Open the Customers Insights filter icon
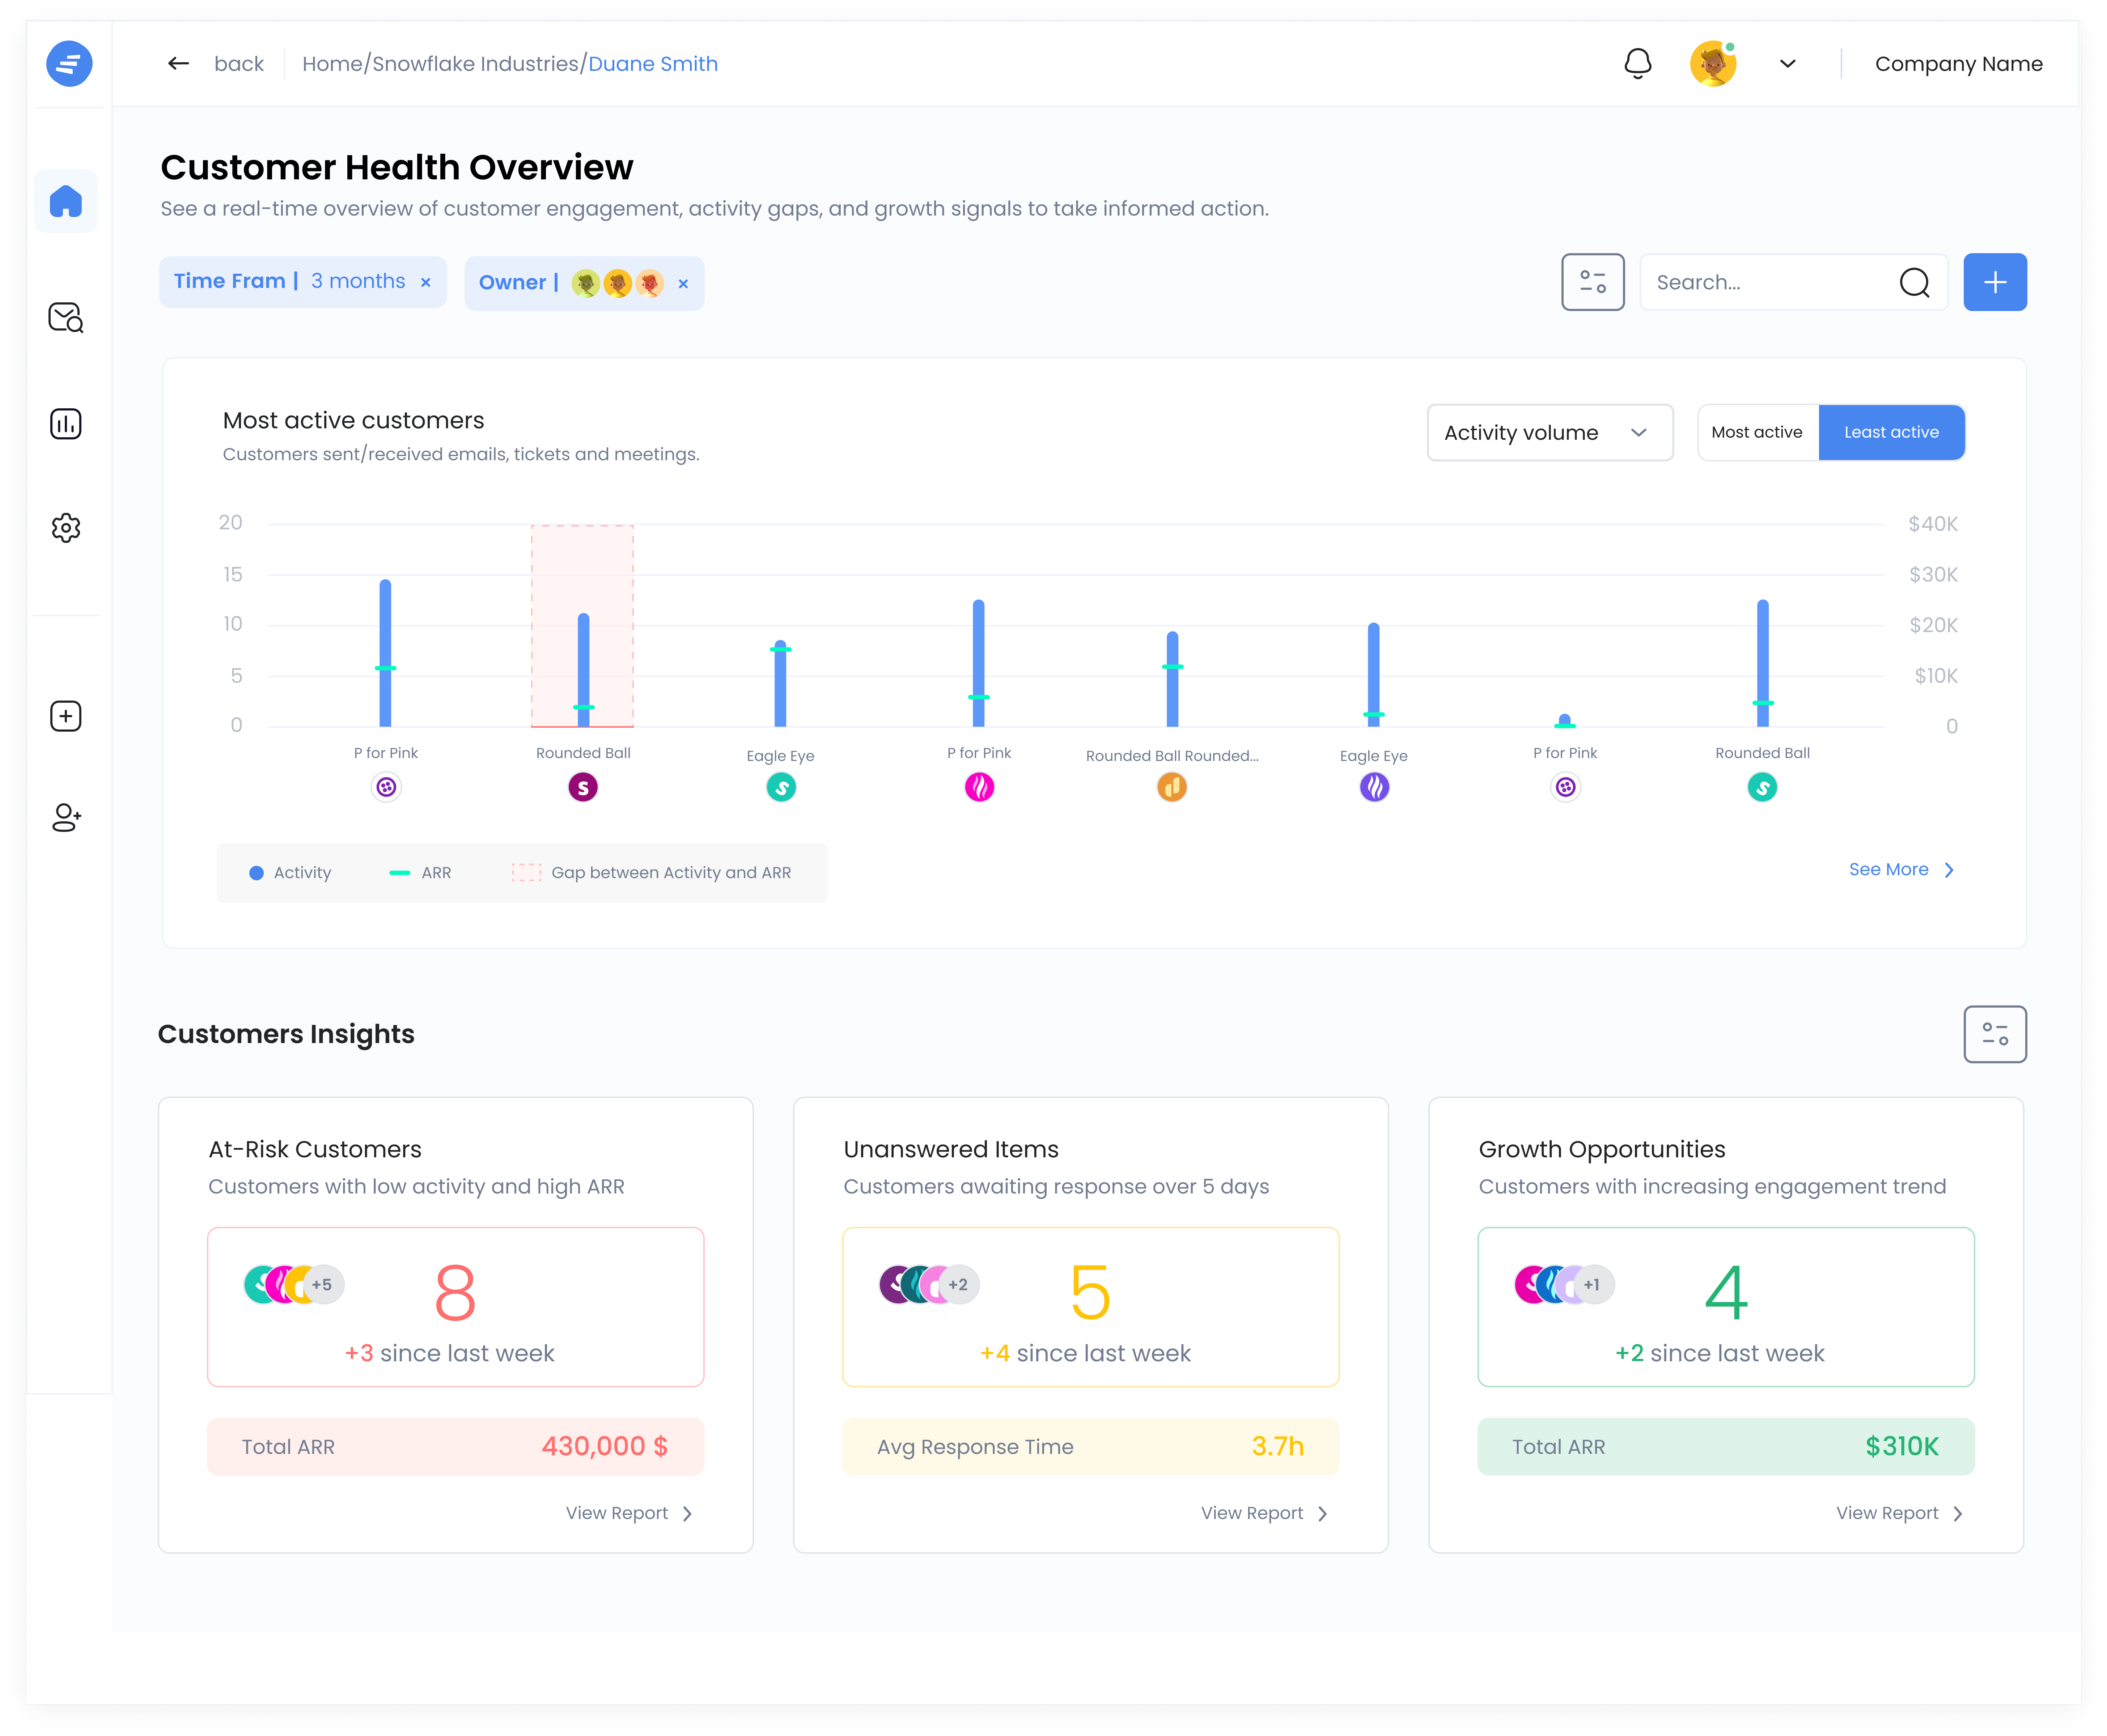The height and width of the screenshot is (1736, 2107). [1995, 1034]
